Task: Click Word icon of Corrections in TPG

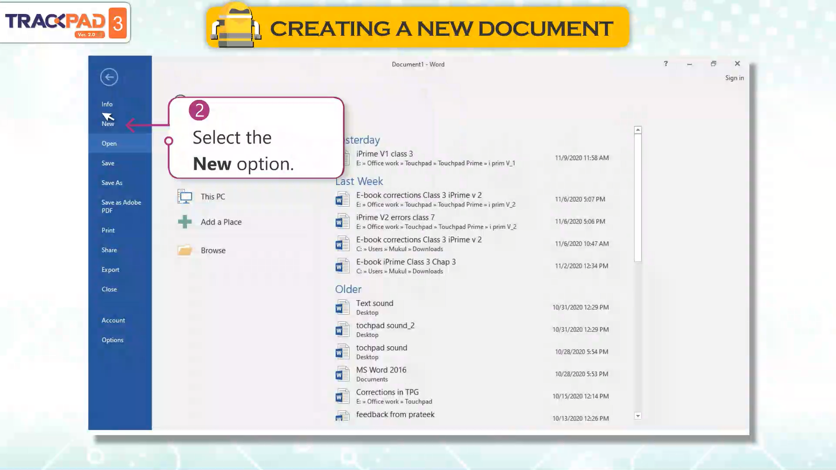Action: click(x=342, y=397)
